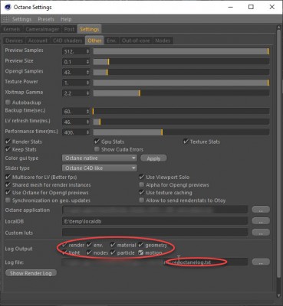This screenshot has height=306, width=283.
Task: Click the Performance timer stepper arrows
Action: coord(87,132)
